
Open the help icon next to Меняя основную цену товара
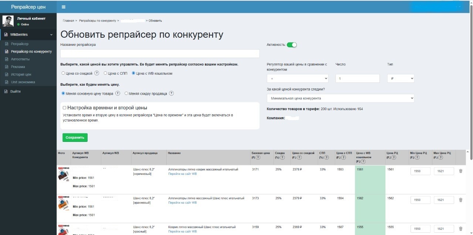[x=118, y=93]
